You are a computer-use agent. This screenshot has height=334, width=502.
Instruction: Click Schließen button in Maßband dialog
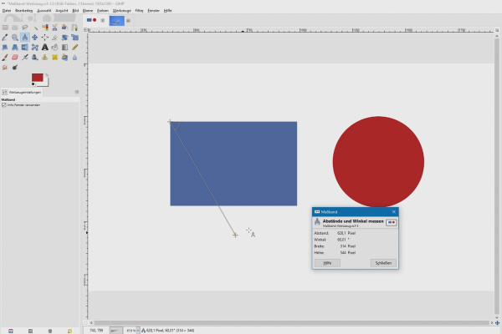383,263
